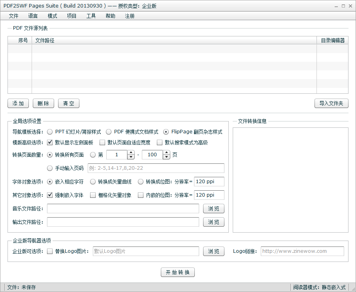Click the 开始转换 button

[178, 272]
